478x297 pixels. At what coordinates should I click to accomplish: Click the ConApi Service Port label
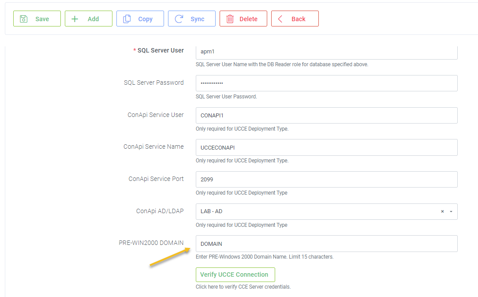click(x=156, y=179)
